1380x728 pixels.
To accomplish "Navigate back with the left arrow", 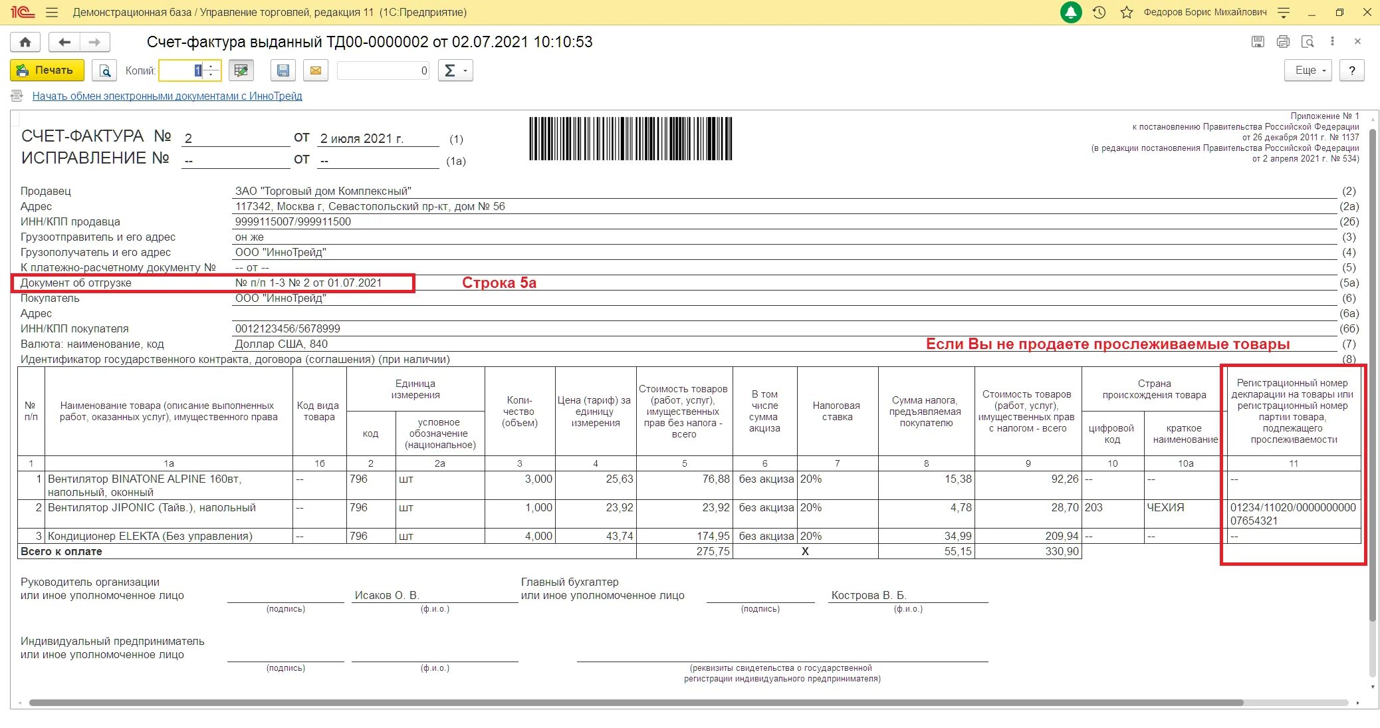I will pyautogui.click(x=64, y=42).
